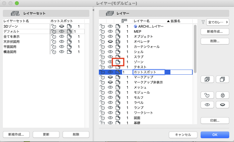Click the lock icon of MEP layer
The width and height of the screenshot is (234, 142).
(102, 31)
